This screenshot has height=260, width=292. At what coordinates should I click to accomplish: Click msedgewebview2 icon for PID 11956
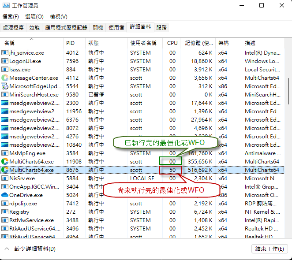(x=5, y=111)
